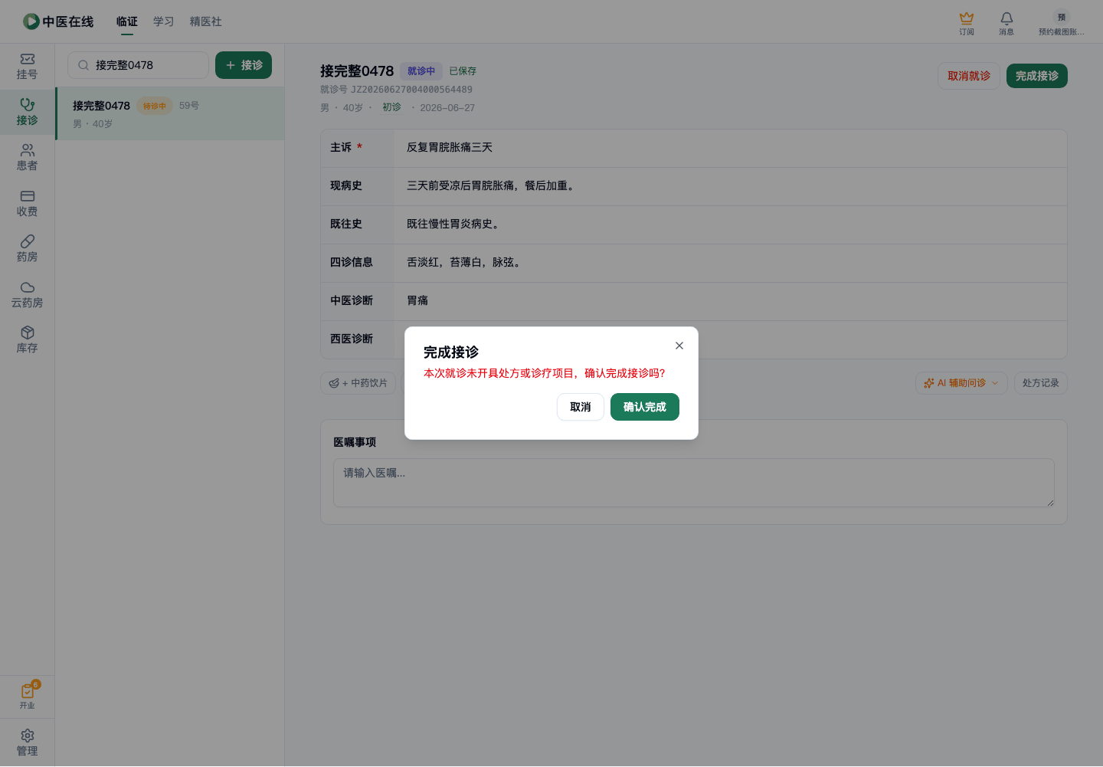Open the 处方记录 button
The width and height of the screenshot is (1103, 767).
point(1041,383)
